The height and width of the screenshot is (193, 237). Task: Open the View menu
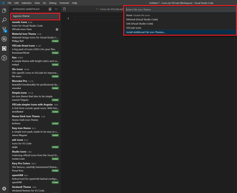(x=37, y=3)
